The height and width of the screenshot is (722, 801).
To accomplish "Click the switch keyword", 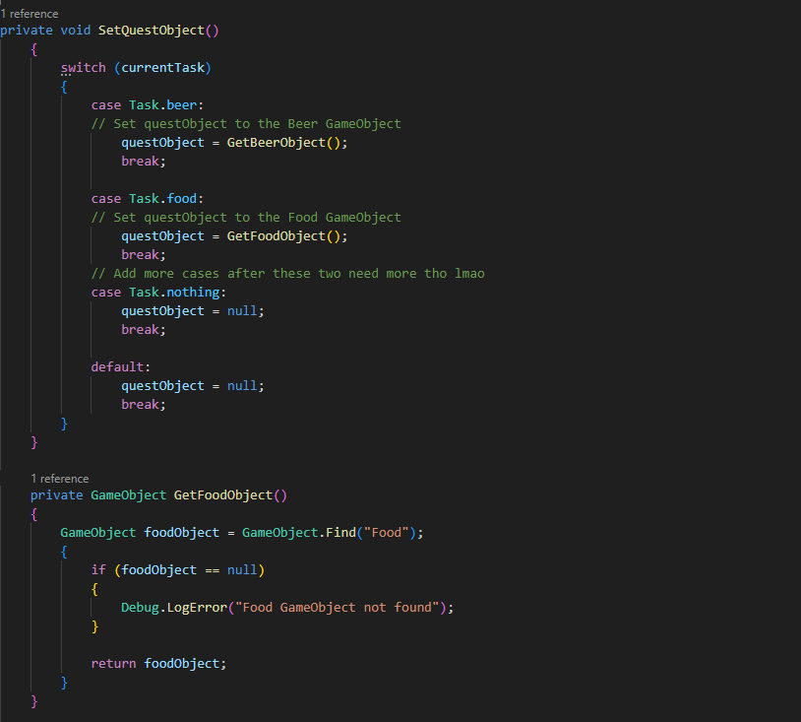I will tap(84, 68).
